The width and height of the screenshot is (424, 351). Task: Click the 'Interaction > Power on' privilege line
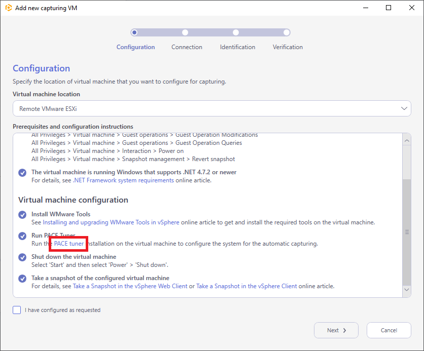108,151
